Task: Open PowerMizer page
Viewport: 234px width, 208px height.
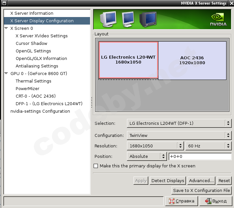Action: (x=27, y=88)
